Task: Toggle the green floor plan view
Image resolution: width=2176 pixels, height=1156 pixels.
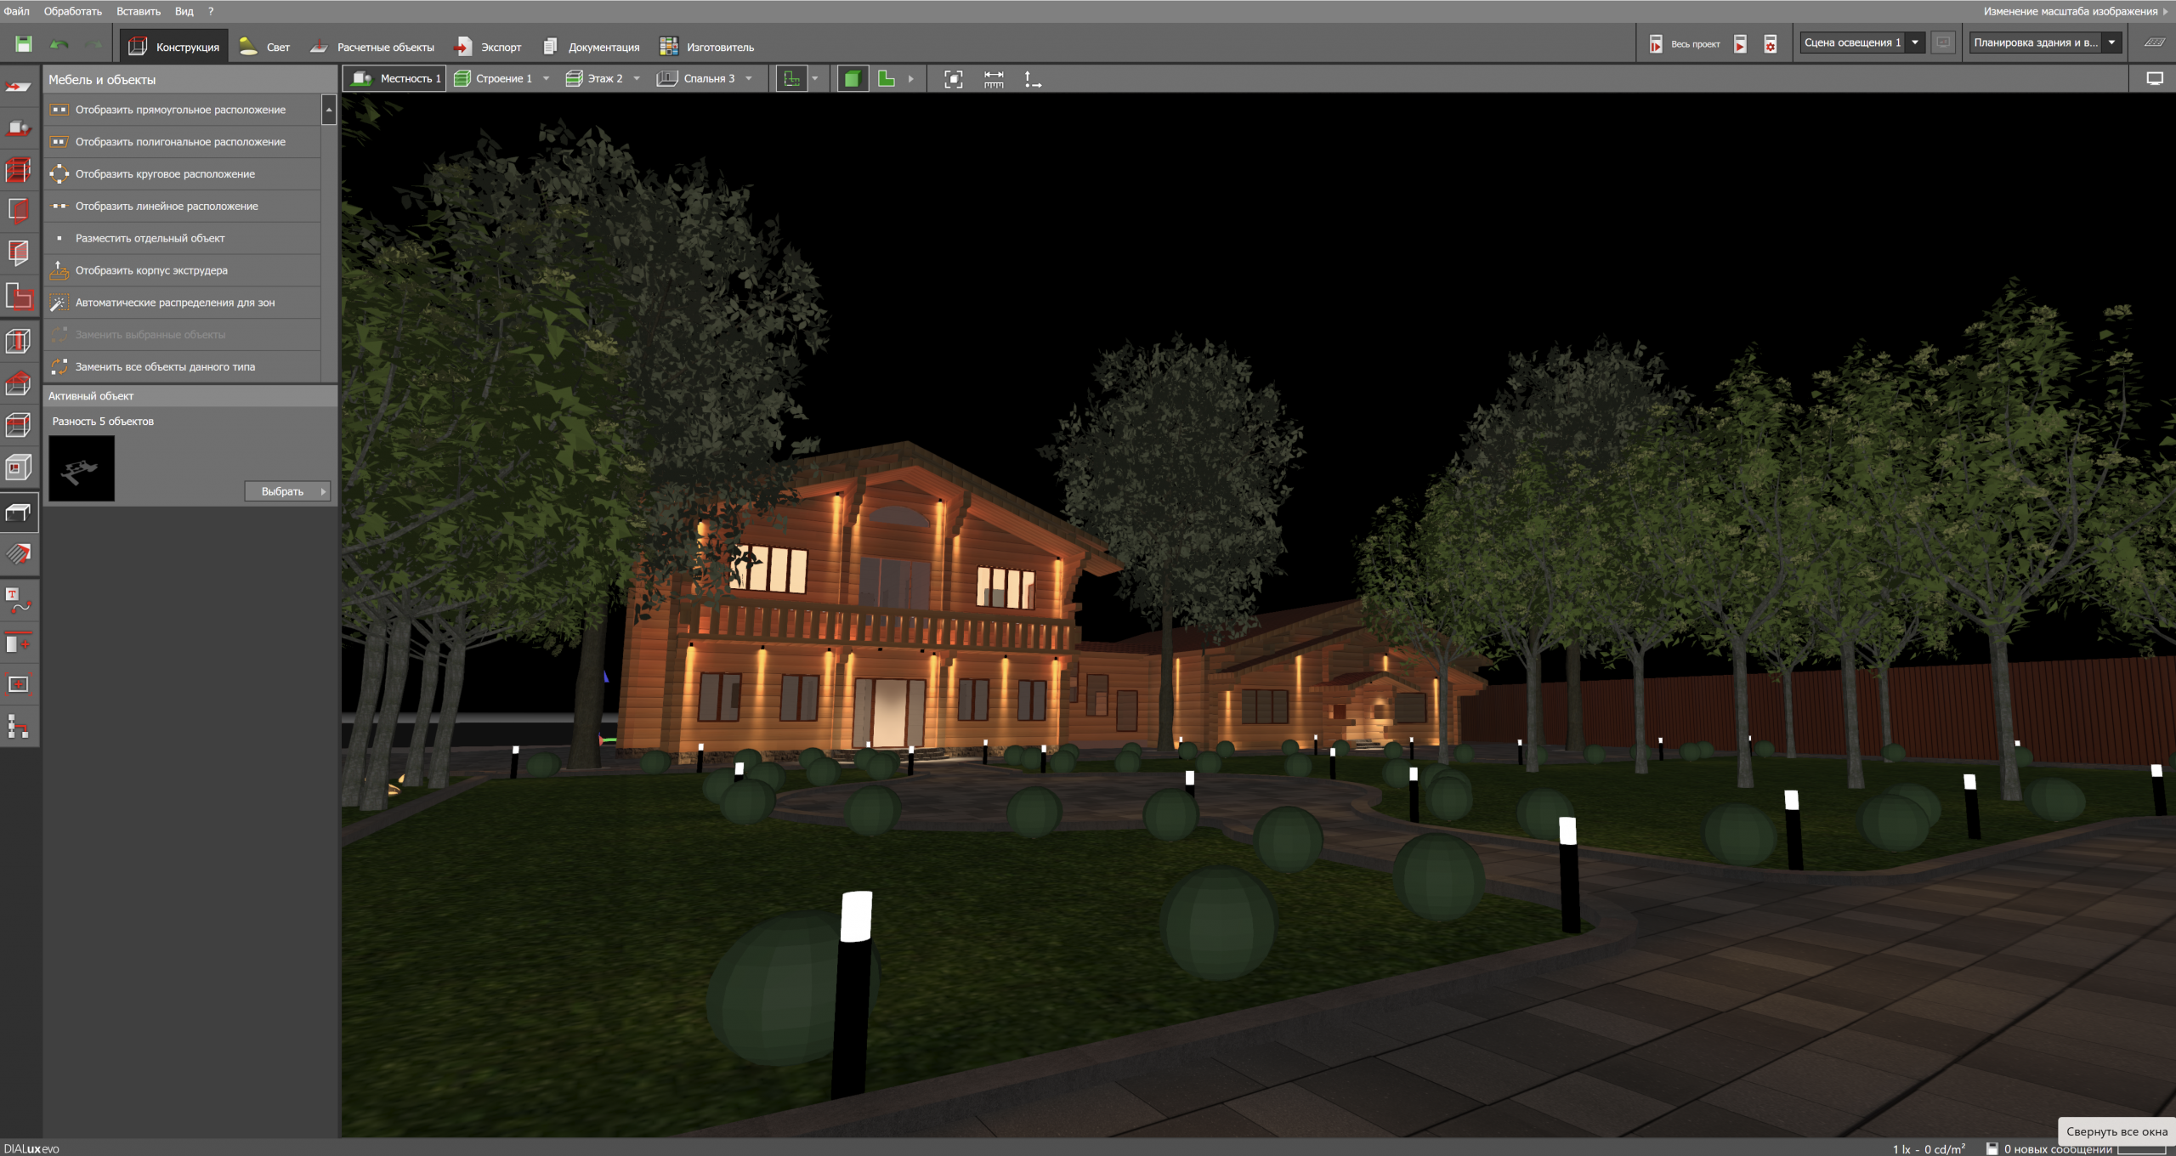Action: (886, 79)
